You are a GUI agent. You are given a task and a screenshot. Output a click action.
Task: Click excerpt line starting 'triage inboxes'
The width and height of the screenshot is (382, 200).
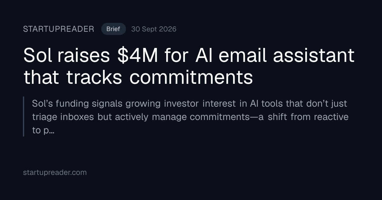(190, 117)
